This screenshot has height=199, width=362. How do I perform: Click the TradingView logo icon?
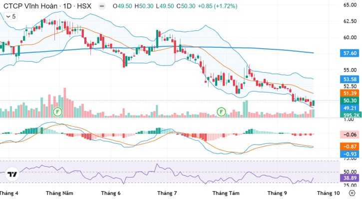[x=12, y=174]
